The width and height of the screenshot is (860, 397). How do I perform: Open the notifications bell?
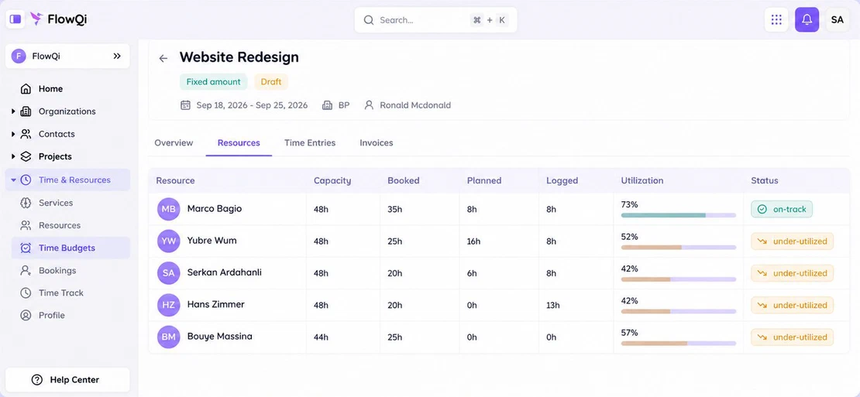(x=807, y=19)
